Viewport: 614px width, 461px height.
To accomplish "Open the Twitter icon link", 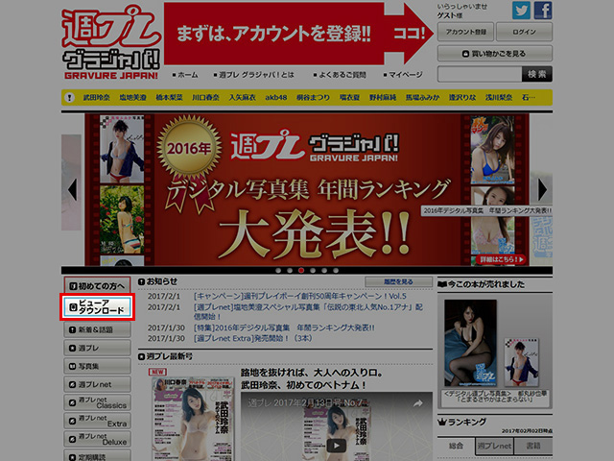I will [x=521, y=11].
